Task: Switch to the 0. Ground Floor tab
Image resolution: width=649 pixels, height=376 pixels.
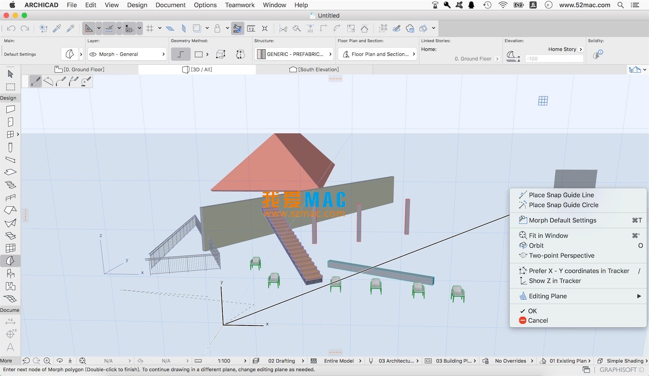Action: click(79, 70)
